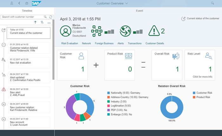Screen dimensions: 222x136
Task: Select Current status of the customer timeline entry
Action: [29, 33]
